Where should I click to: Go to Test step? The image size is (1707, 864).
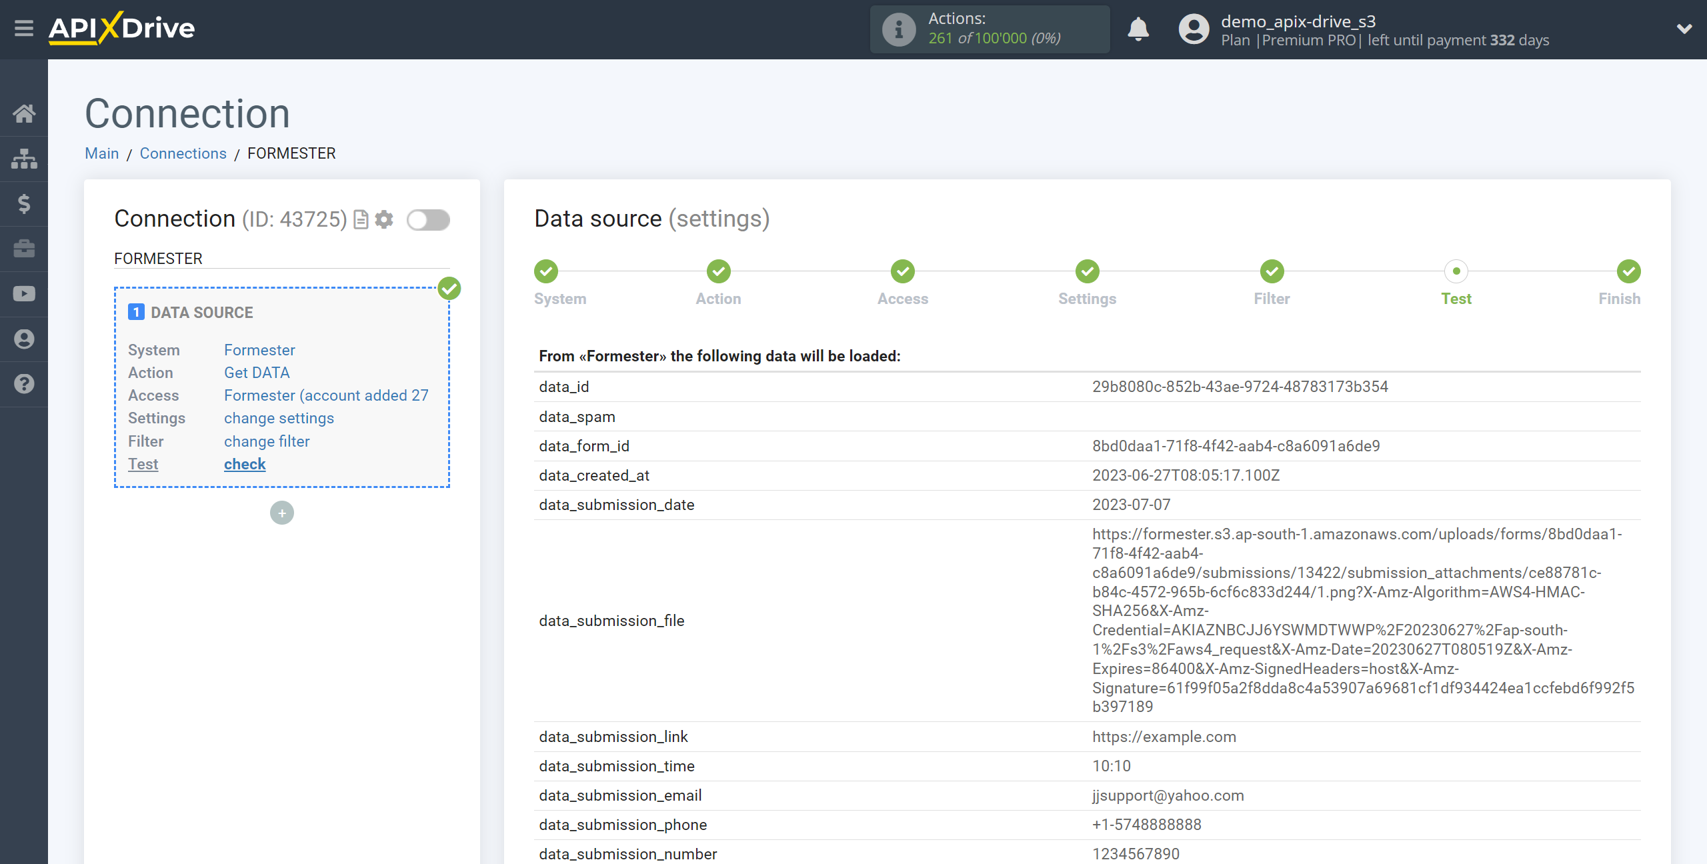(1456, 271)
